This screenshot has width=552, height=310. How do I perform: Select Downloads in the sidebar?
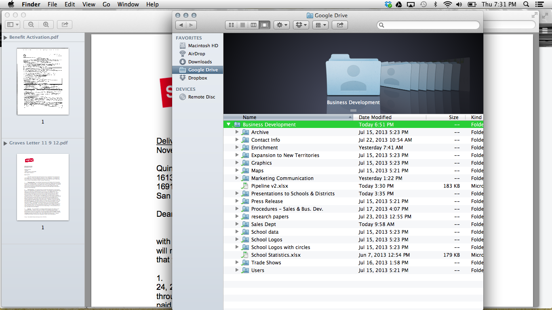pos(200,62)
